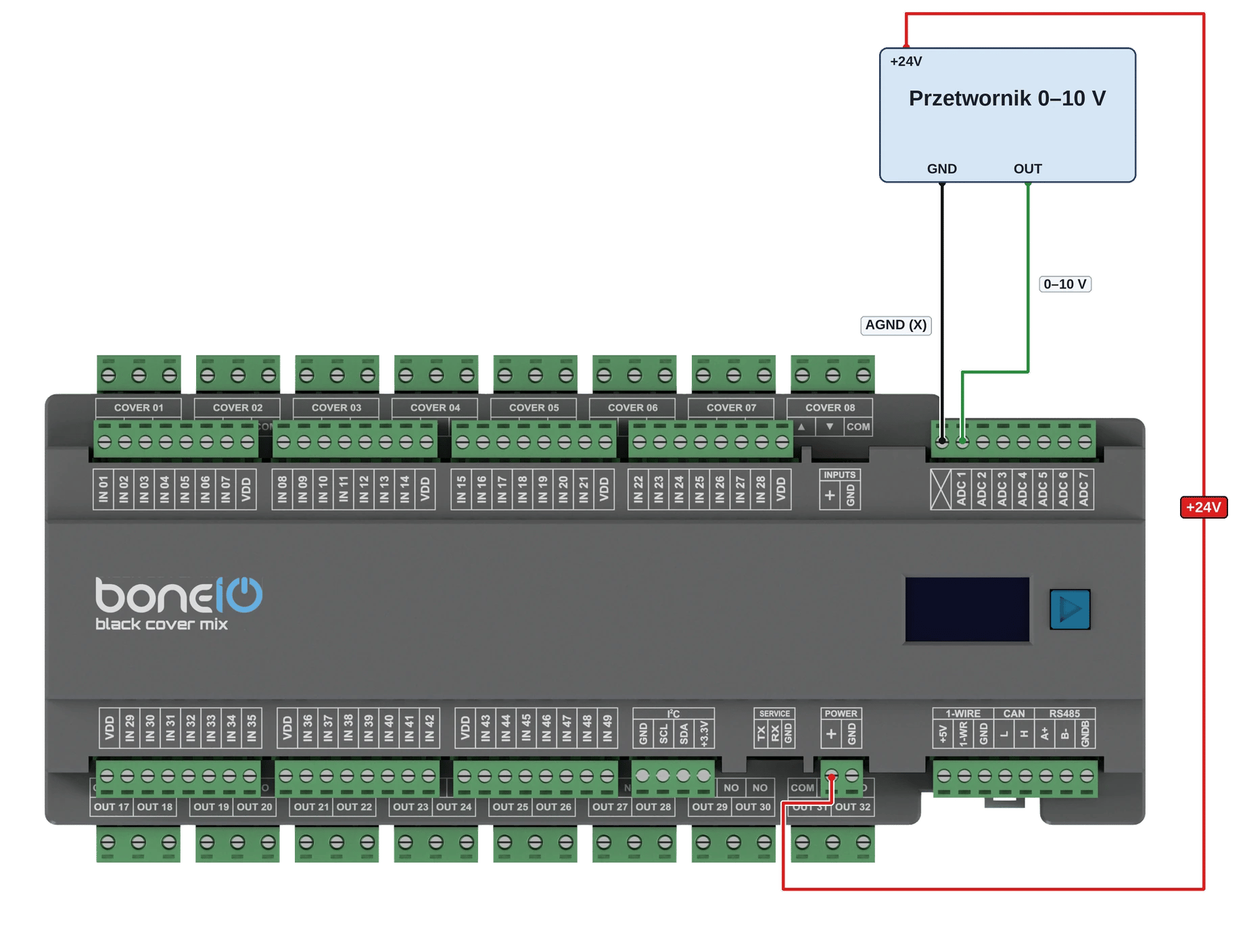Click the boneIO logo
Viewport: 1245px width, 927px height.
(x=179, y=595)
